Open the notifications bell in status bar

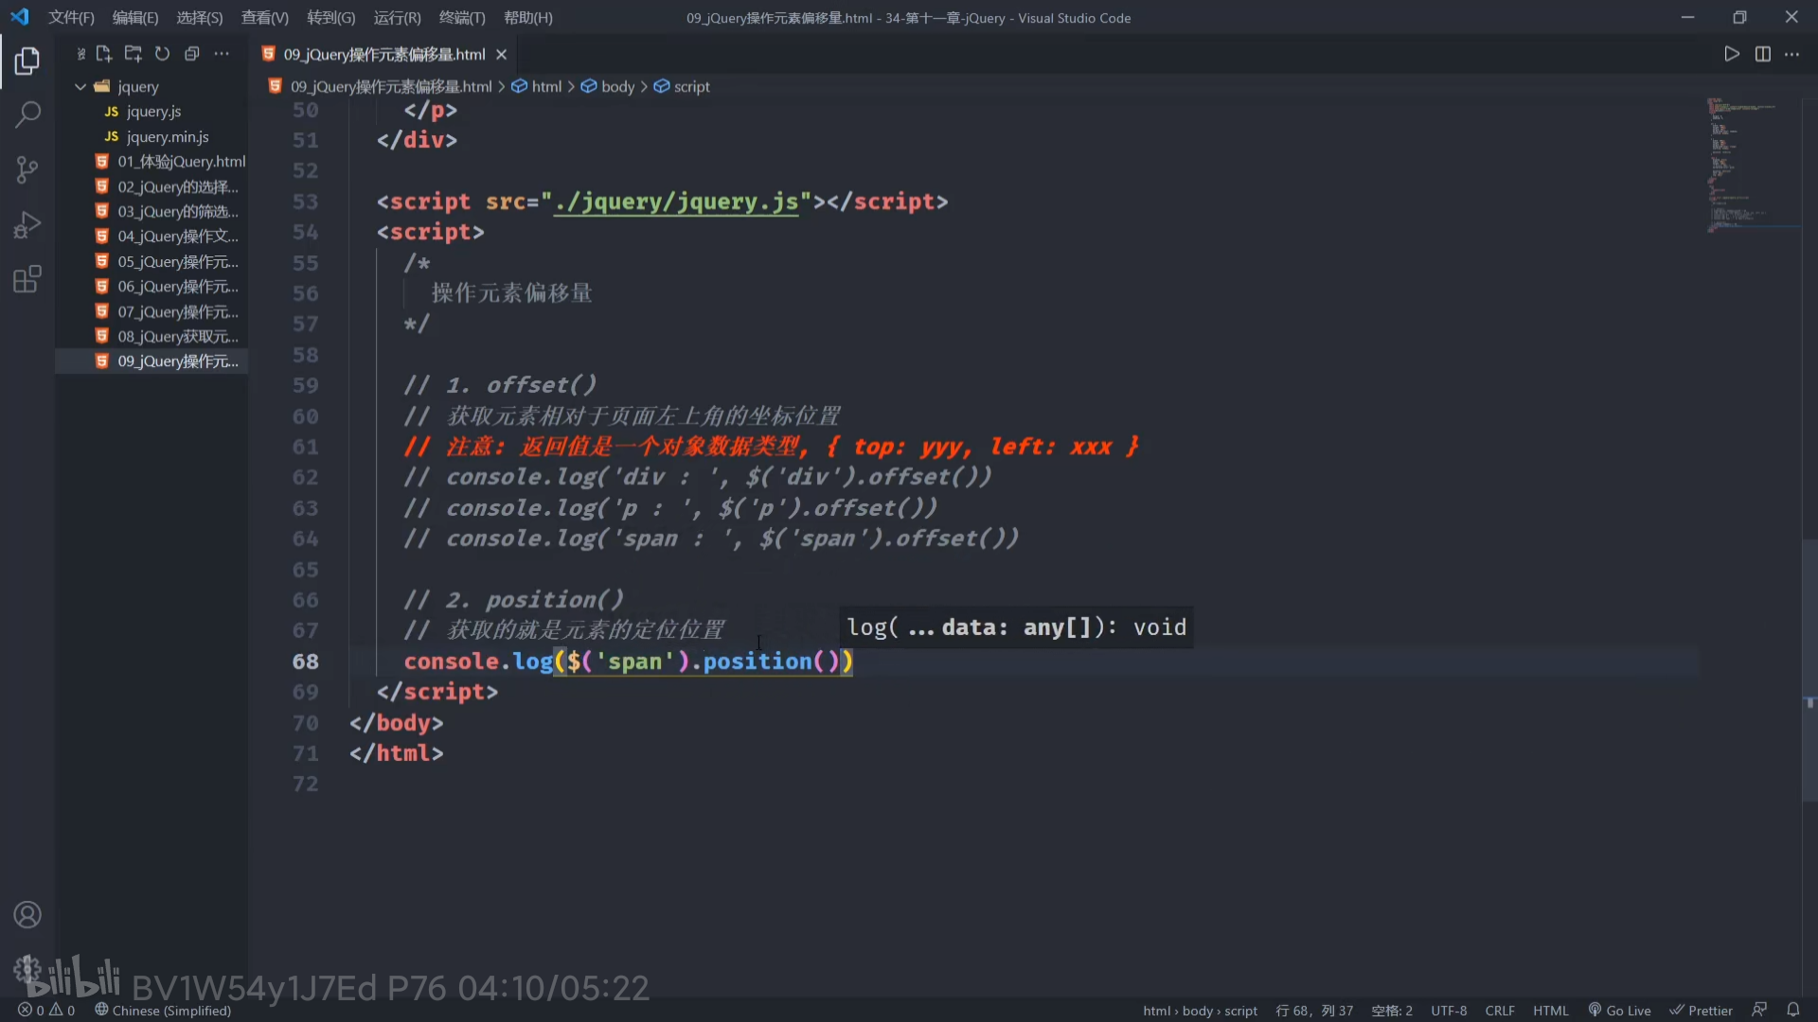coord(1792,1010)
